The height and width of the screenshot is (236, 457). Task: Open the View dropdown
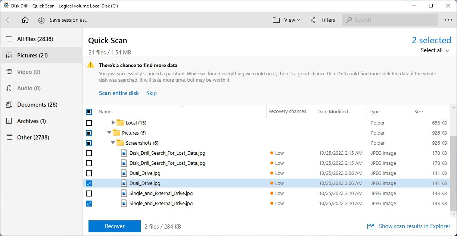286,20
